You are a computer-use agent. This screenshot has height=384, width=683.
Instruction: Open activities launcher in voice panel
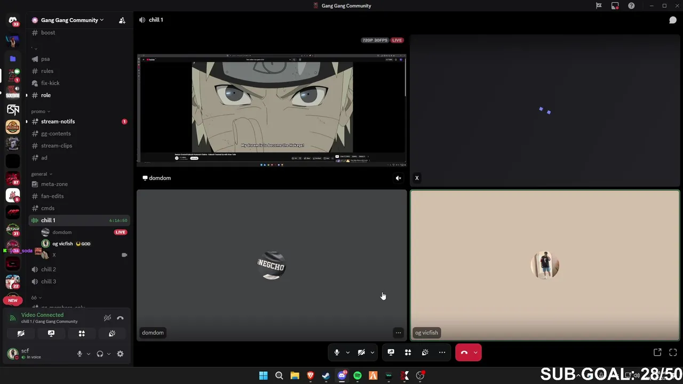pos(82,333)
